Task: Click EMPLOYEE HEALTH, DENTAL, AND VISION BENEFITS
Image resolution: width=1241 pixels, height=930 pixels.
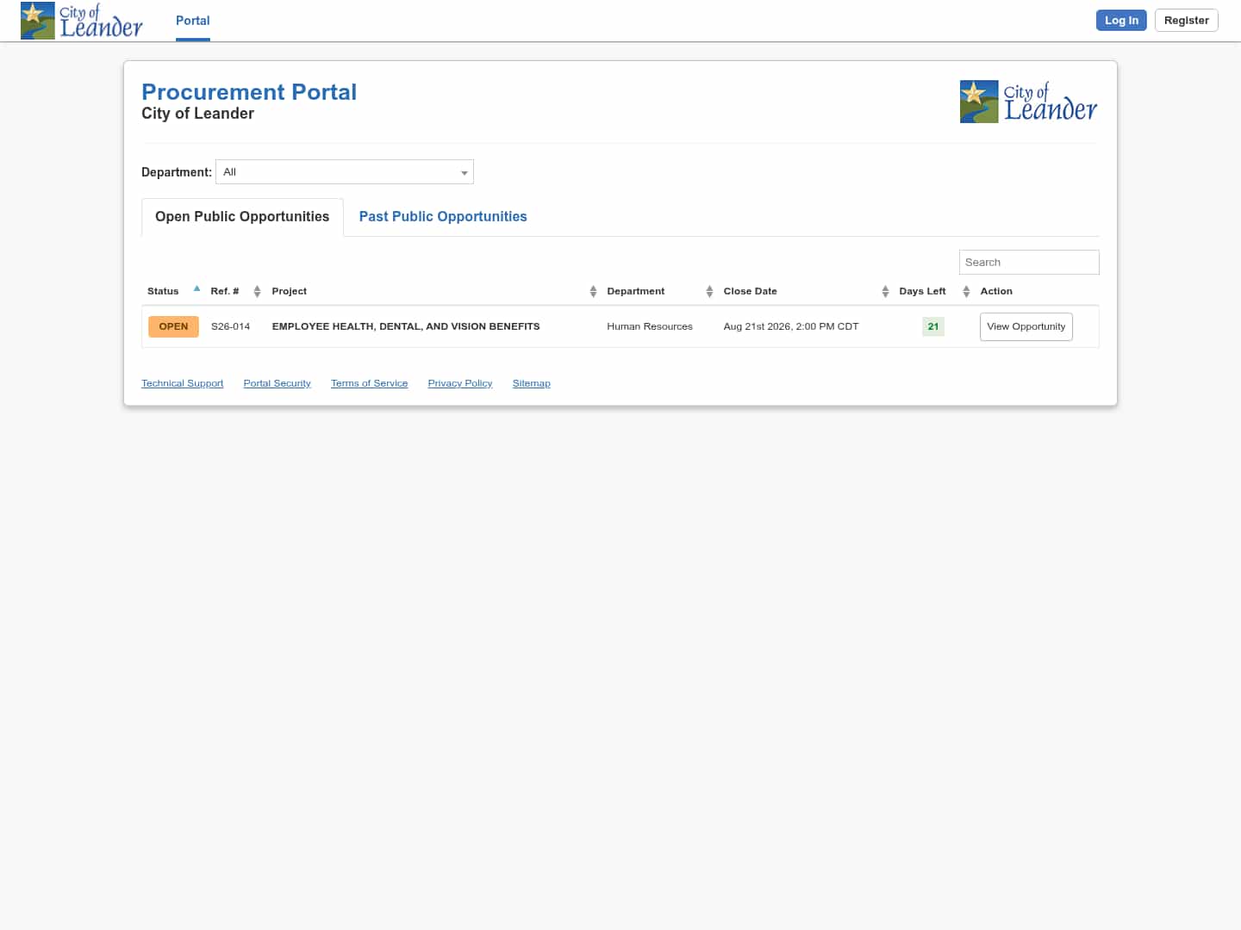Action: click(x=406, y=326)
